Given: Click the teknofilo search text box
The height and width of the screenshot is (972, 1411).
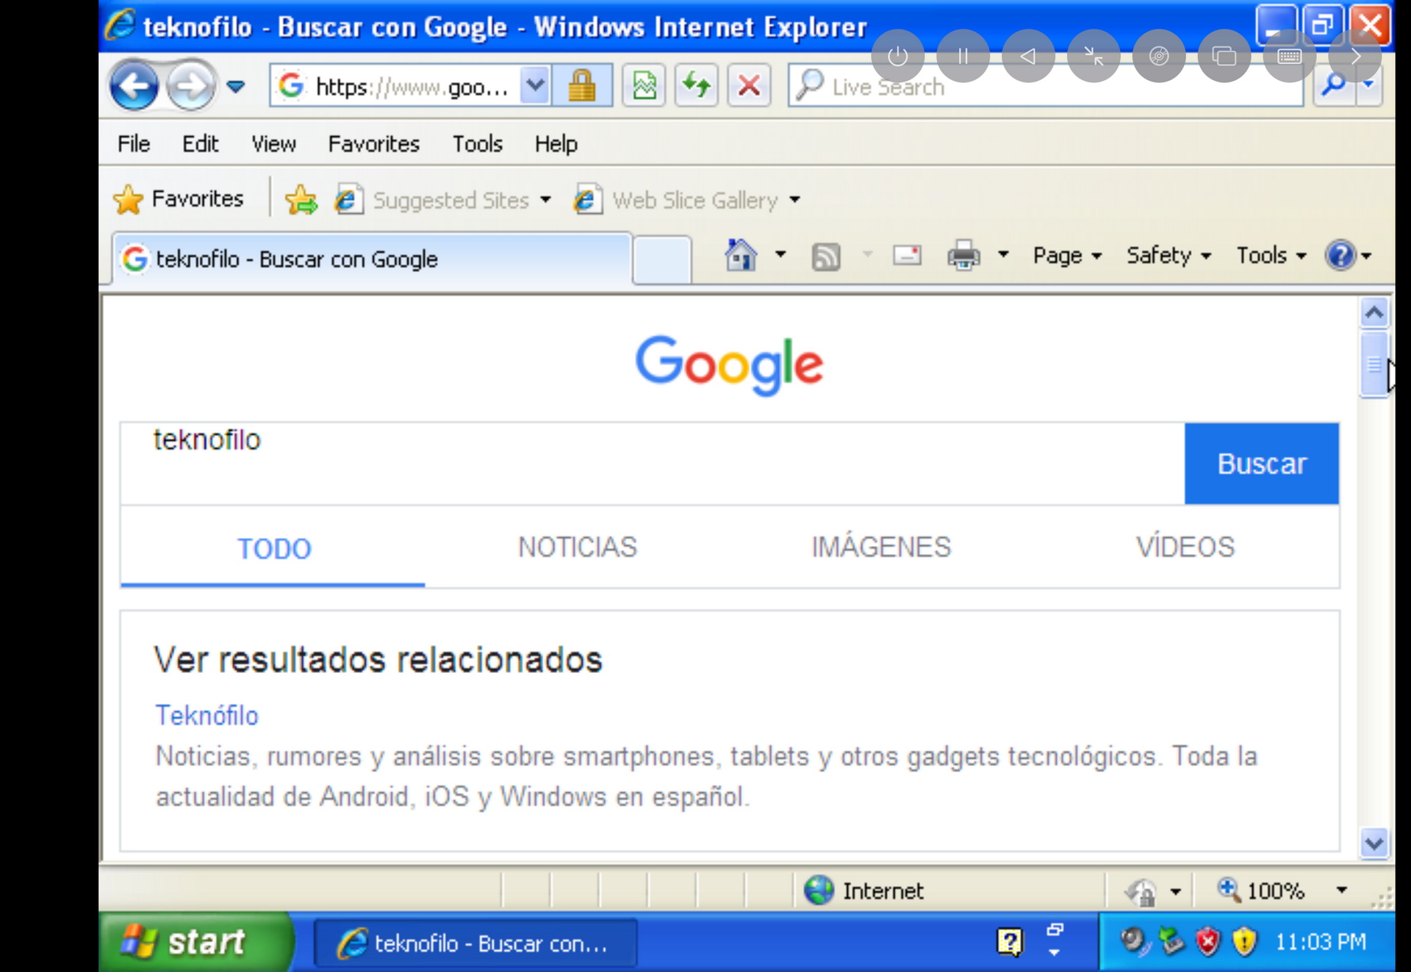Looking at the screenshot, I should (x=653, y=464).
